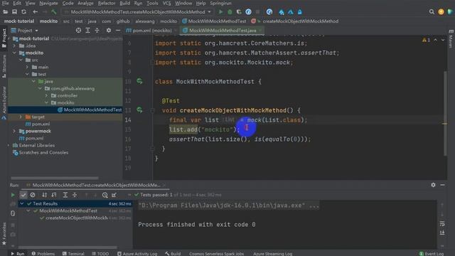Click MockWithMockMethodTest breadcrumb in navigation bar

214,21
